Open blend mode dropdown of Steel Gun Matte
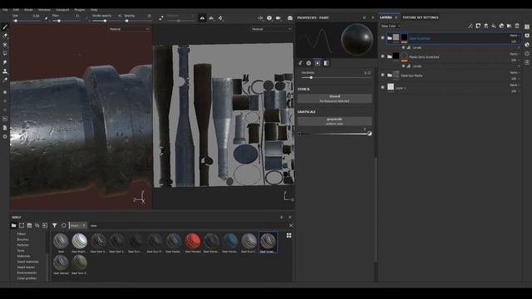Image resolution: width=532 pixels, height=299 pixels. coord(515,72)
